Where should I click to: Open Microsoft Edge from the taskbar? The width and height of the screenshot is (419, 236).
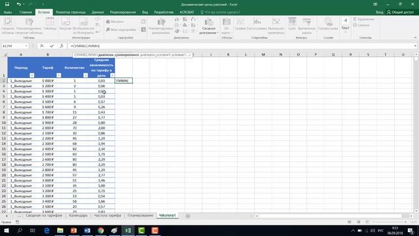click(46, 230)
